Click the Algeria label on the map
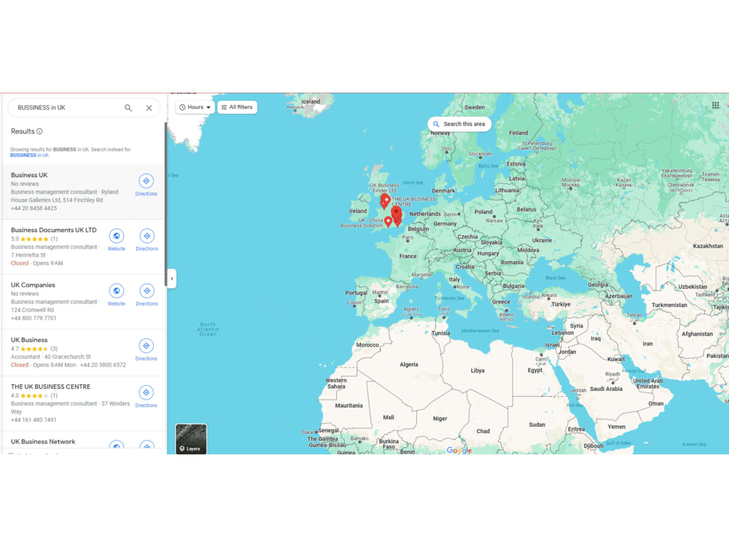 (409, 365)
